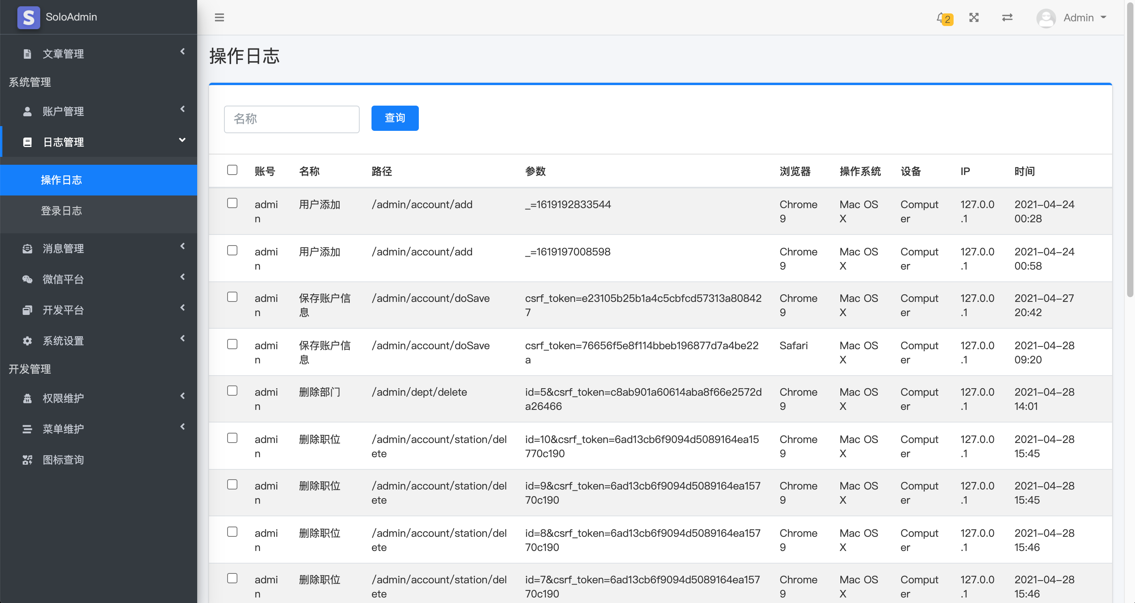The width and height of the screenshot is (1135, 603).
Task: Click the swap arrows icon in header
Action: click(1007, 18)
